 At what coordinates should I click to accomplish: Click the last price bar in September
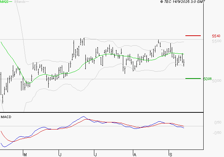pos(184,63)
